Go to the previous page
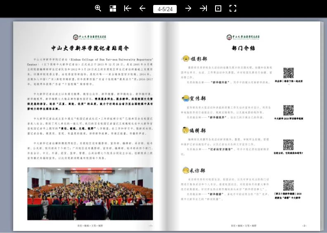Image resolution: width=327 pixels, height=233 pixels. pos(142,8)
